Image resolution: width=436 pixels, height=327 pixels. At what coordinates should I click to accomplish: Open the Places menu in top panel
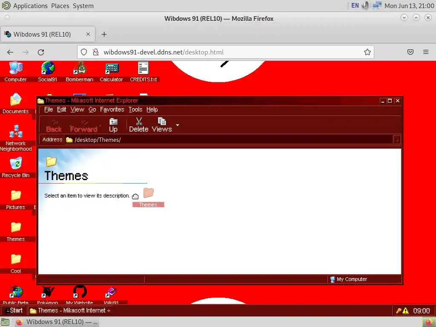point(60,6)
